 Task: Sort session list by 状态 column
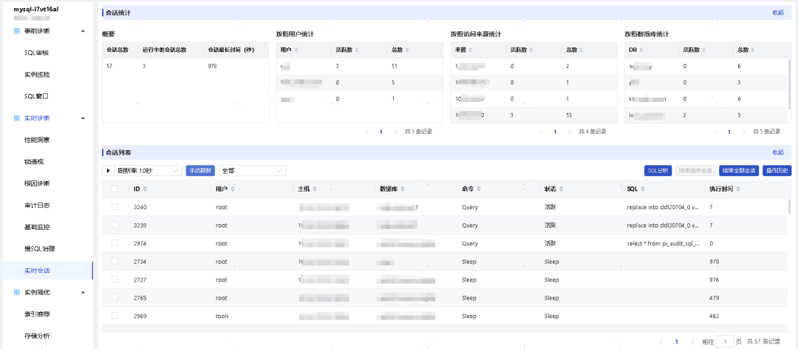pyautogui.click(x=562, y=189)
